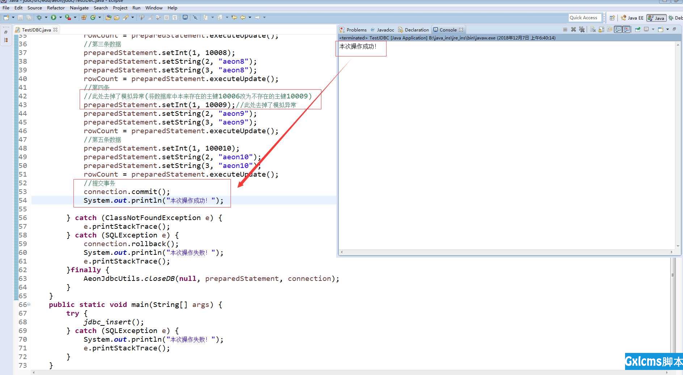683x375 pixels.
Task: Toggle Mark Occurrences in main toolbar
Action: pyautogui.click(x=150, y=17)
